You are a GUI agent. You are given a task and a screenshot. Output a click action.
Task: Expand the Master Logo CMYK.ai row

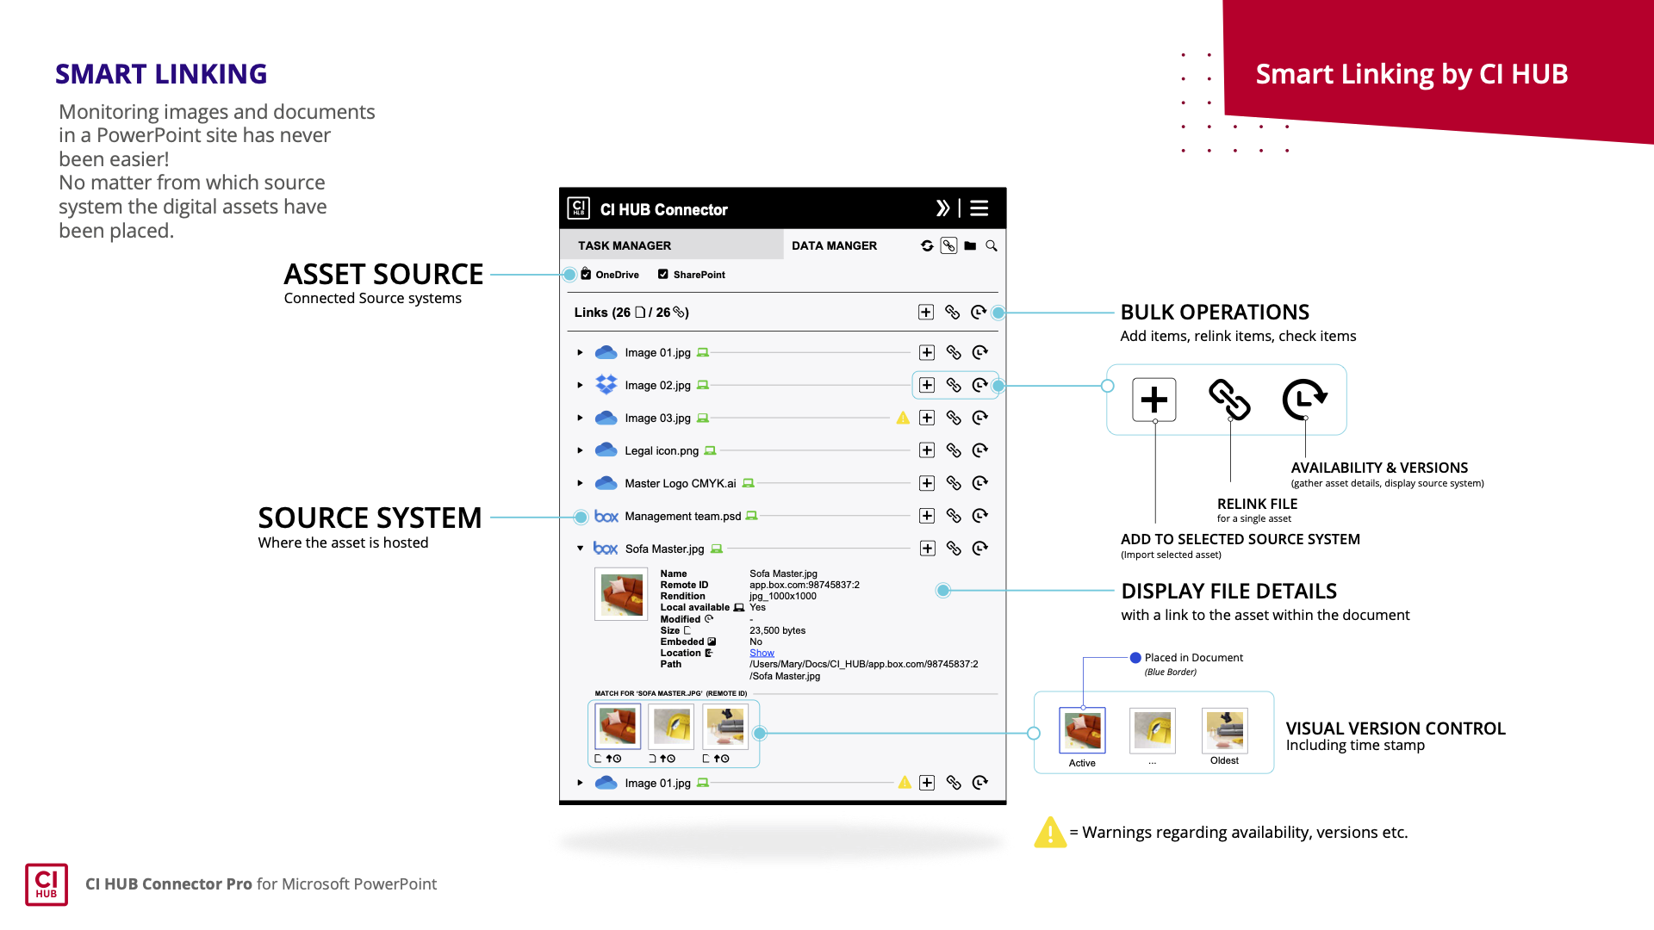pos(581,483)
